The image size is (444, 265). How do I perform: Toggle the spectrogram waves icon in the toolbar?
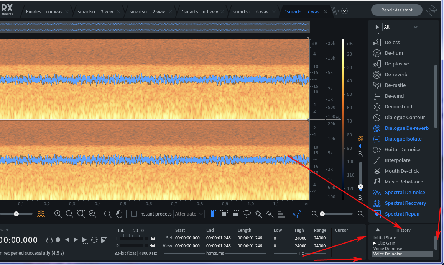coord(41,214)
